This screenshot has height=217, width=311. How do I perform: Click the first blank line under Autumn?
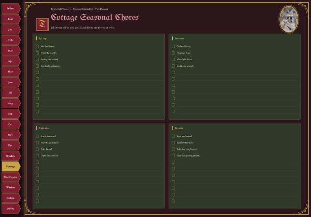pos(101,162)
